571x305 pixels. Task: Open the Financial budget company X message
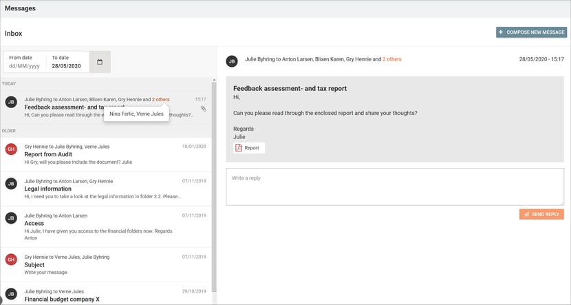click(x=106, y=295)
